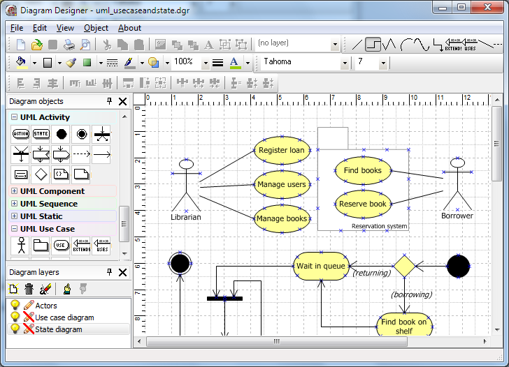The width and height of the screenshot is (509, 367).
Task: Toggle the lock pencil on Use case diagram layer
Action: pos(29,317)
